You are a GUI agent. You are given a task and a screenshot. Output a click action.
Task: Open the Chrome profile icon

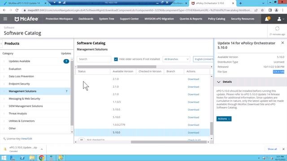[276, 10]
